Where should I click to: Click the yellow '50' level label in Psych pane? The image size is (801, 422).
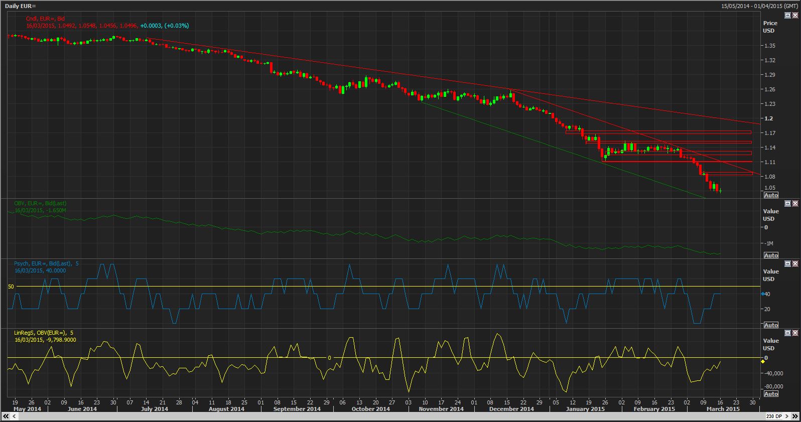point(11,287)
